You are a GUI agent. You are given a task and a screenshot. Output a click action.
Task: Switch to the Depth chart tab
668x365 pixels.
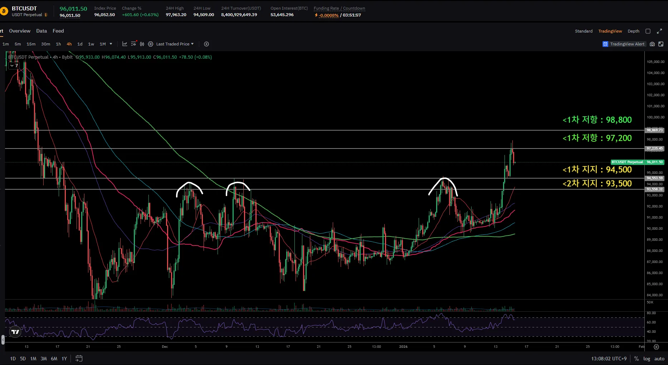(633, 31)
